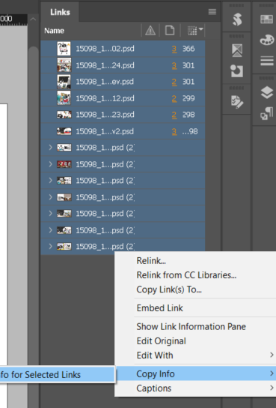Choose Edit Original from menu
This screenshot has width=276, height=408.
pyautogui.click(x=161, y=340)
